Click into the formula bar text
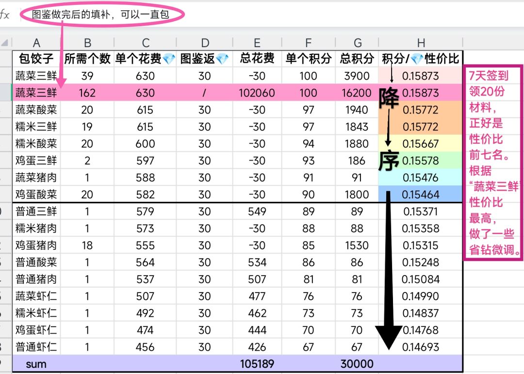The height and width of the screenshot is (374, 524). pos(100,15)
